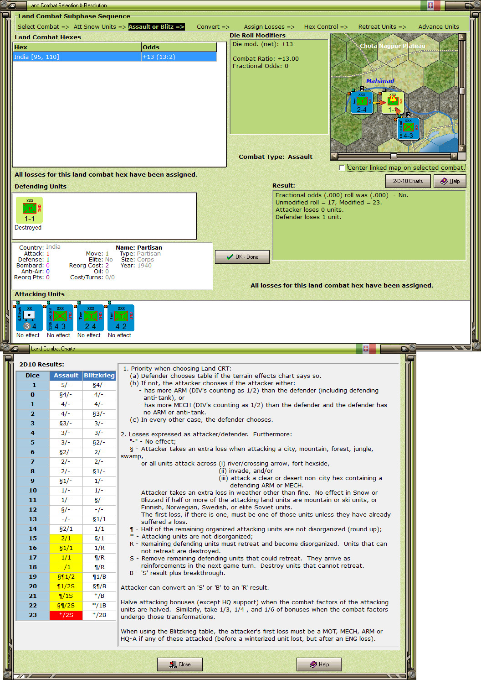The width and height of the screenshot is (481, 680).
Task: Click the */1B Blitzkrieg cell for dice 22
Action: 99,606
